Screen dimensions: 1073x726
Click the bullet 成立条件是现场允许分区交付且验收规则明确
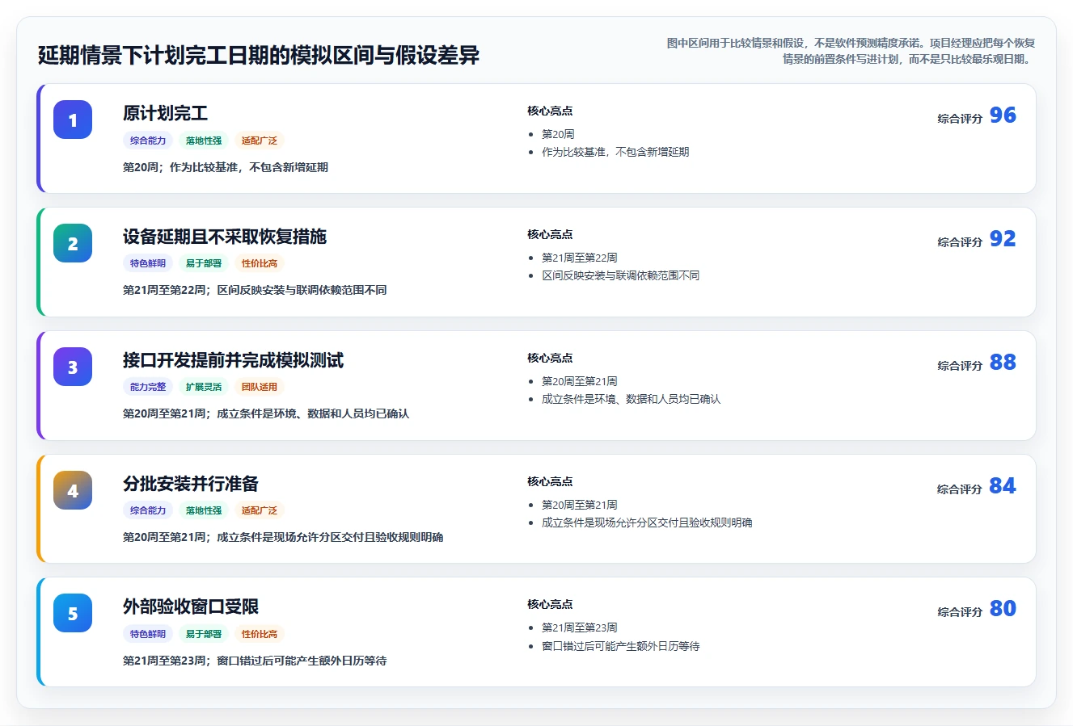[x=647, y=522]
